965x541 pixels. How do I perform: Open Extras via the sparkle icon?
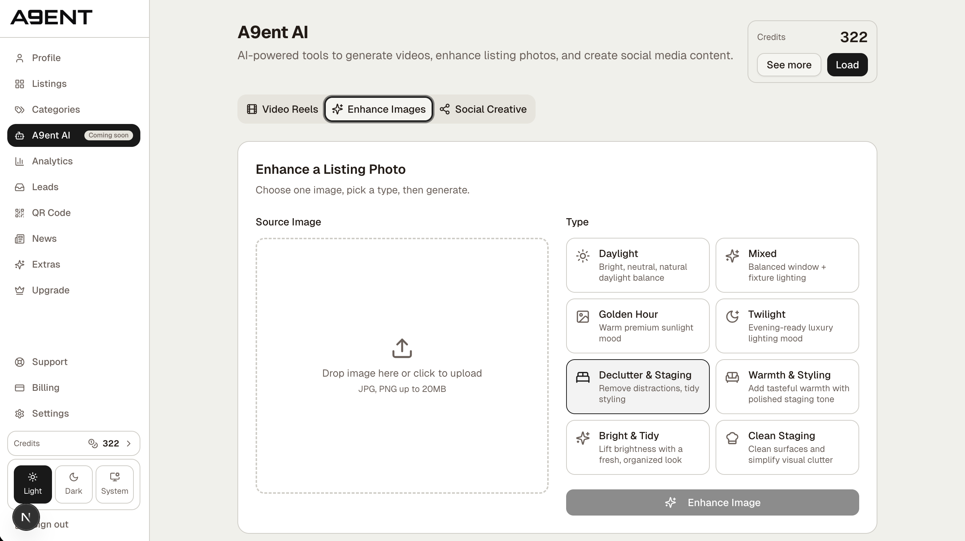(x=20, y=264)
